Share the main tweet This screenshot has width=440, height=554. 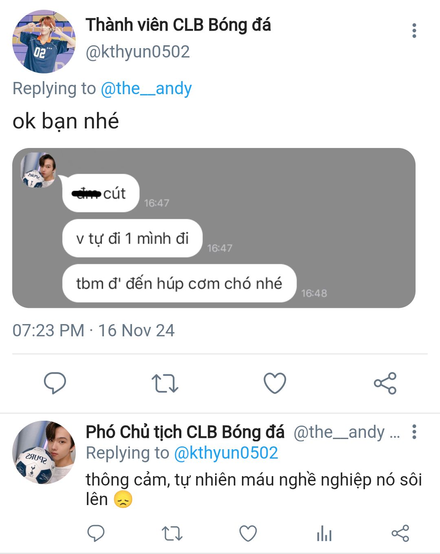click(x=385, y=383)
